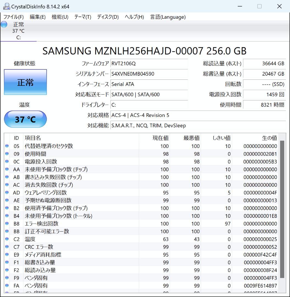Click the status dot beside ウェアレベリング回数
Viewport: 290px width, 297px height.
(7, 193)
